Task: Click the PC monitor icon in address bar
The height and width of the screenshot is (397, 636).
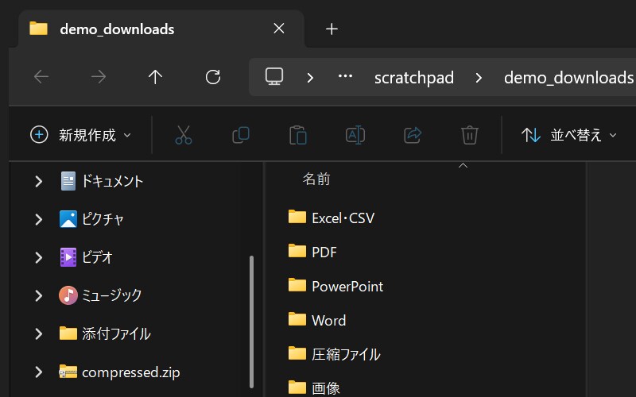Action: click(274, 76)
